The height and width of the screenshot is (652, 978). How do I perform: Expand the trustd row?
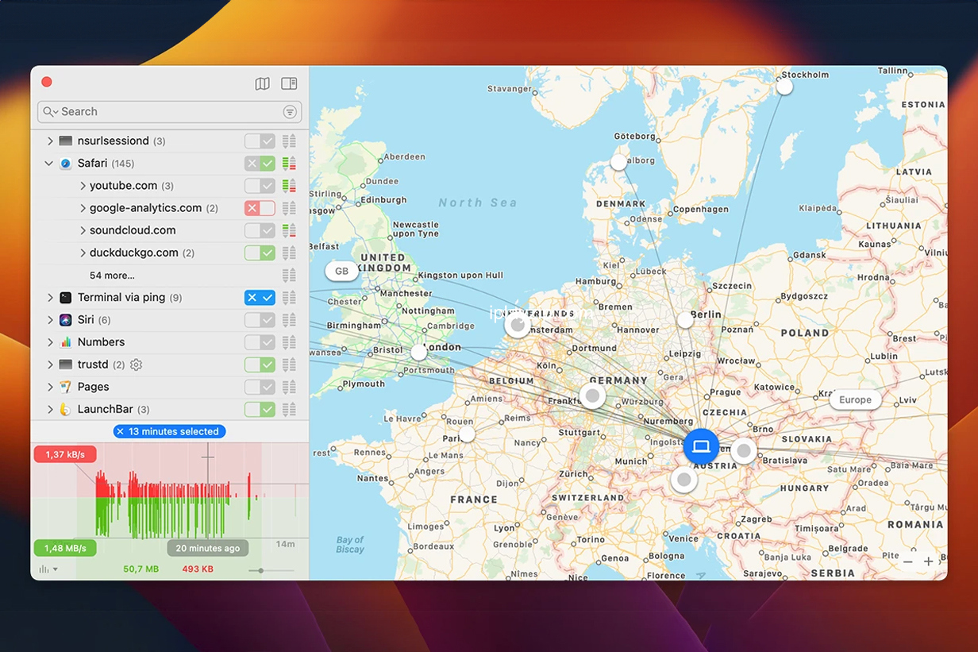pos(49,365)
